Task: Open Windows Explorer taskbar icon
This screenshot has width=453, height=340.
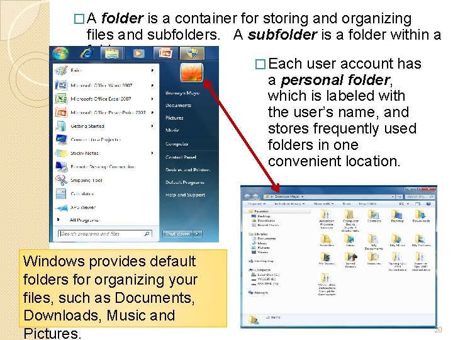Action: [112, 54]
